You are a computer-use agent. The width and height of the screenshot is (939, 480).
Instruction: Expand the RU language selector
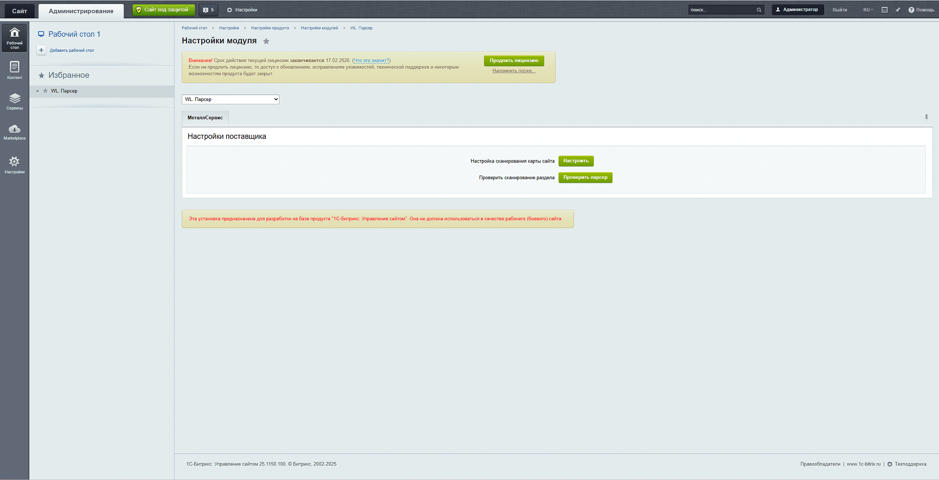(867, 10)
